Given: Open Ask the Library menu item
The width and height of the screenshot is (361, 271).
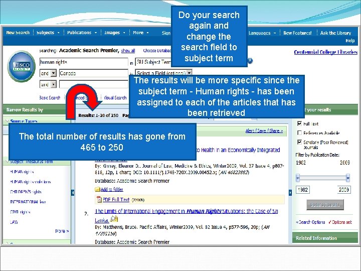Looking at the screenshot, I should [x=335, y=33].
